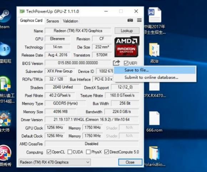Click the BIOS Version field 015.050.000.000.000000
Screen dimensions: 207x172
click(78, 63)
